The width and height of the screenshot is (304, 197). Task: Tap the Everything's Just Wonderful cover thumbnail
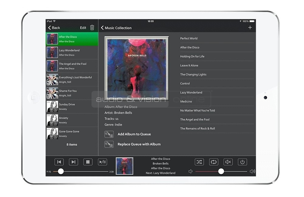pos(52,79)
